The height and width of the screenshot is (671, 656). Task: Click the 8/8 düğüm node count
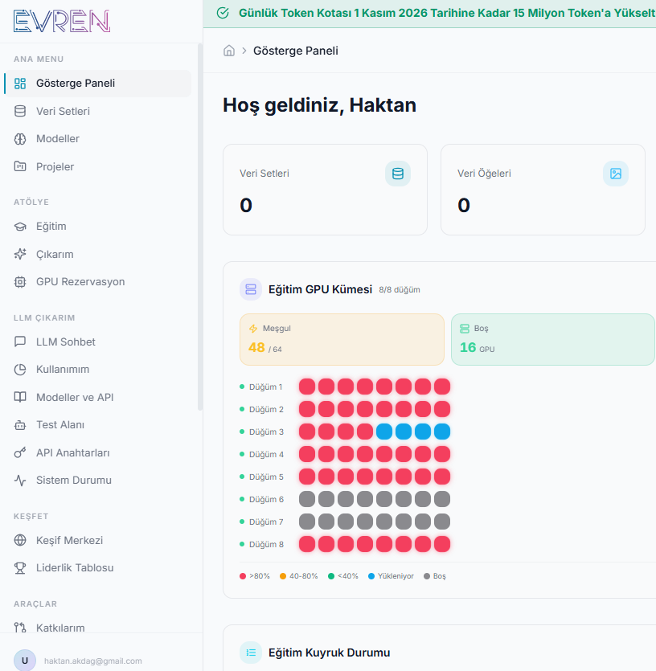[x=400, y=290]
